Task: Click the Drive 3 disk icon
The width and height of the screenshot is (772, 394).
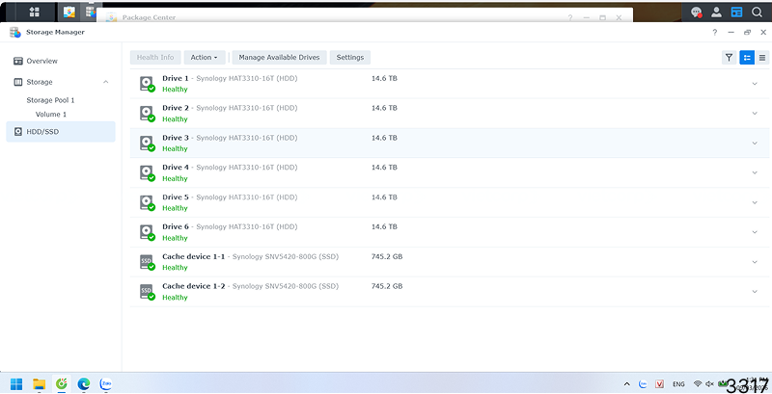Action: tap(148, 144)
